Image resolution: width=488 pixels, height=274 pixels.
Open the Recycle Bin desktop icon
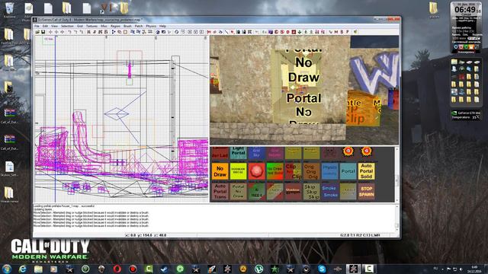click(9, 10)
